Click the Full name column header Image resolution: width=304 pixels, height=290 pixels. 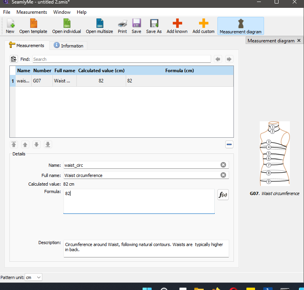click(65, 71)
